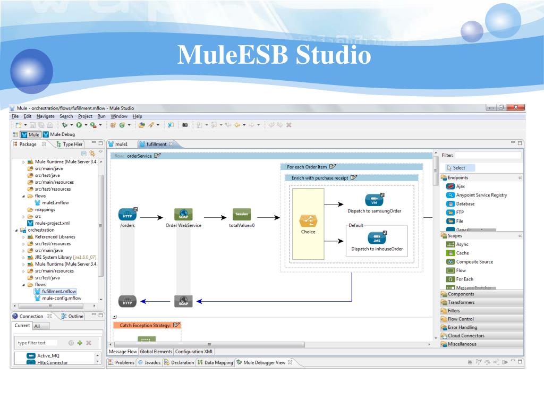Screen dimensions: 544x408
Task: Expand the Filters palette category
Action: click(482, 310)
